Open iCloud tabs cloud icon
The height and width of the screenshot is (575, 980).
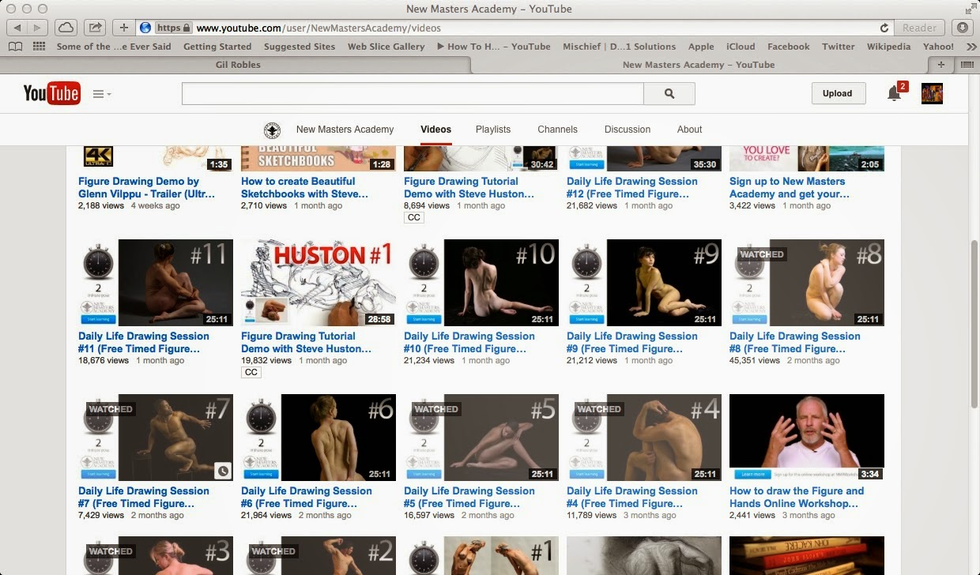coord(66,28)
